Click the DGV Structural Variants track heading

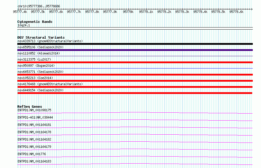pos(41,37)
